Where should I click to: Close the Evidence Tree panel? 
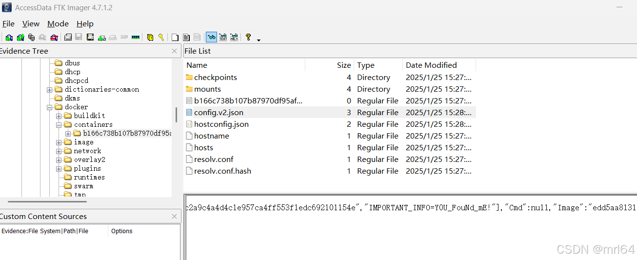click(x=175, y=51)
